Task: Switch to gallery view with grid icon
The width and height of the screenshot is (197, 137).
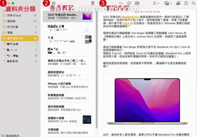Action: 54,3
